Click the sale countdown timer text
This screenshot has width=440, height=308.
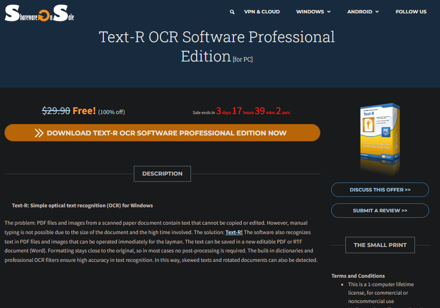(241, 111)
